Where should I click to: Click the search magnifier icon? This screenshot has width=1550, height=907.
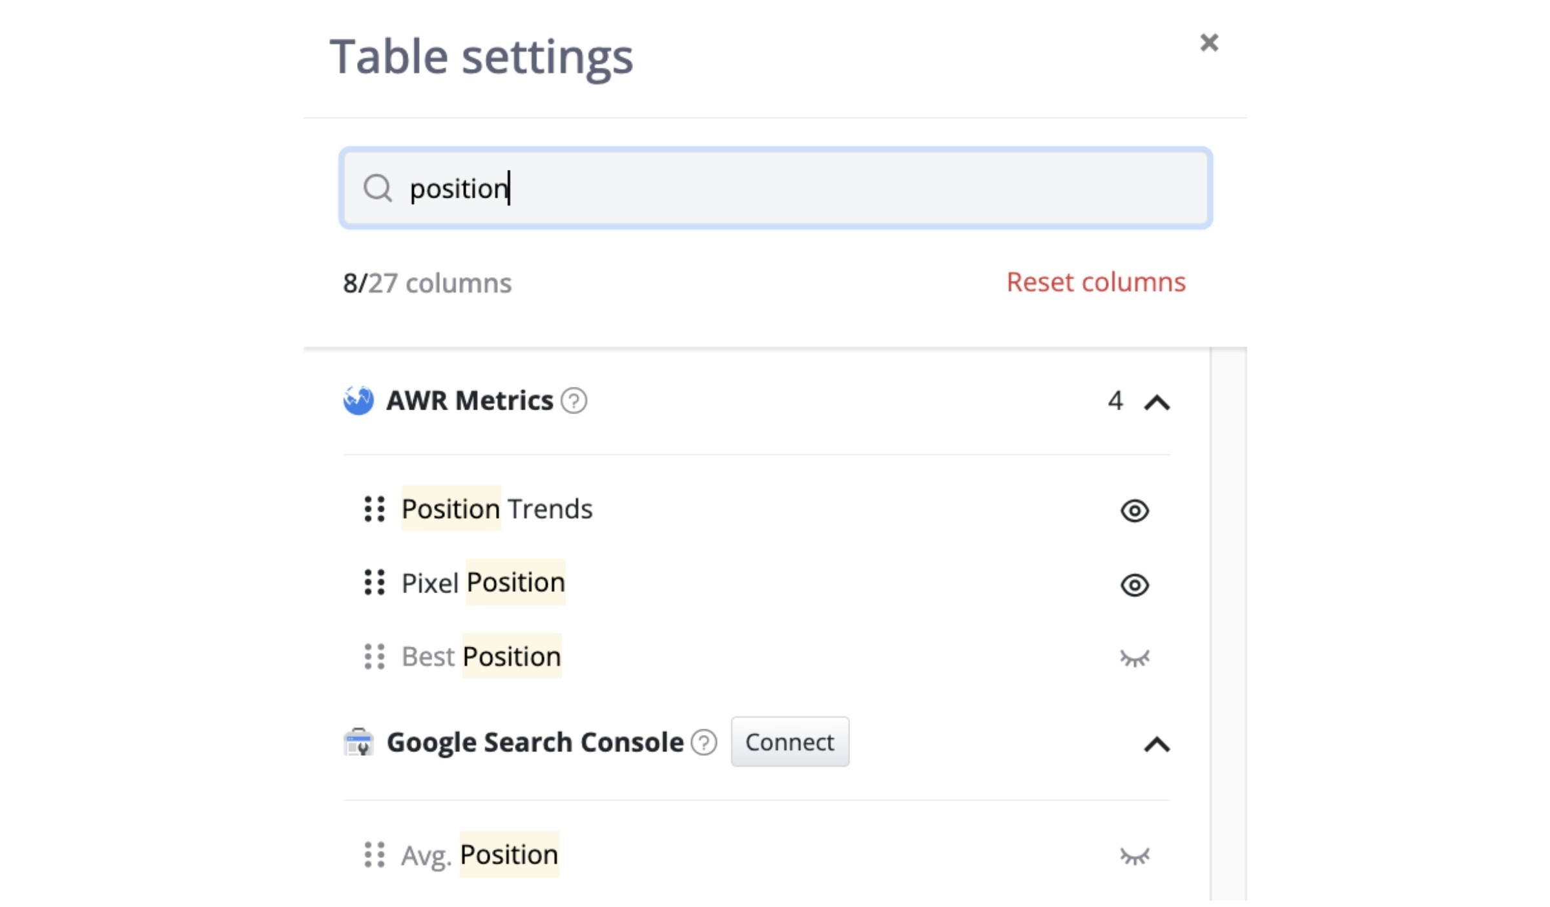point(378,188)
